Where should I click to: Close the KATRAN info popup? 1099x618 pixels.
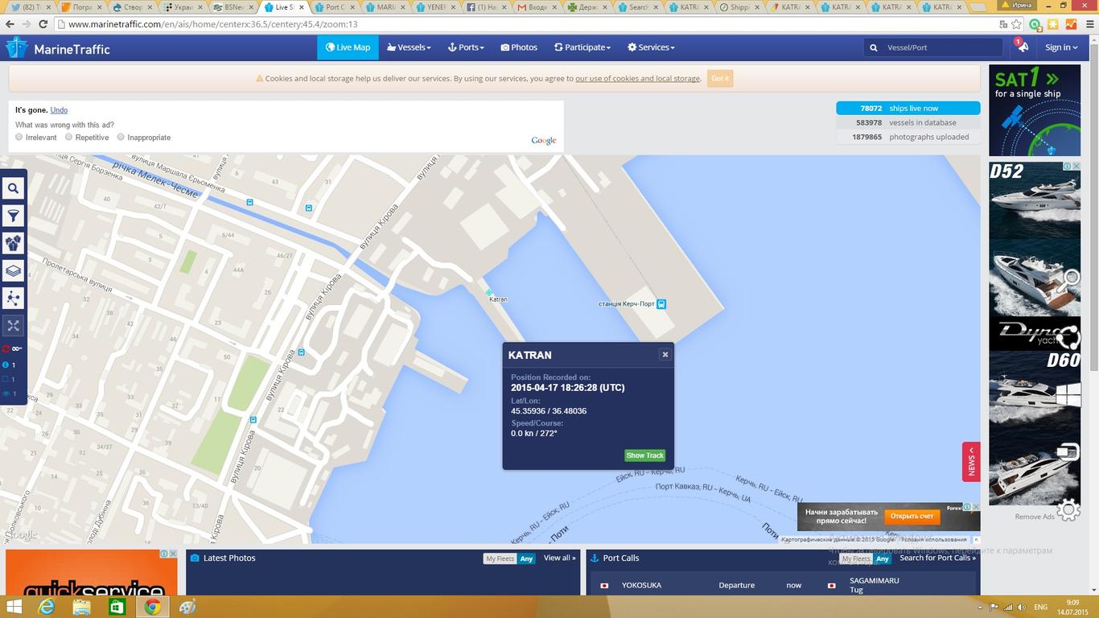(x=665, y=355)
